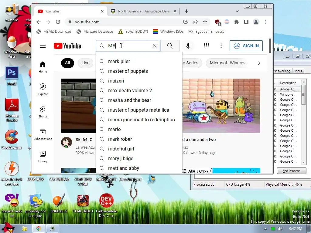Viewport: 311px width, 233px height.
Task: Open YouTube settings three-dot menu
Action: tap(221, 46)
